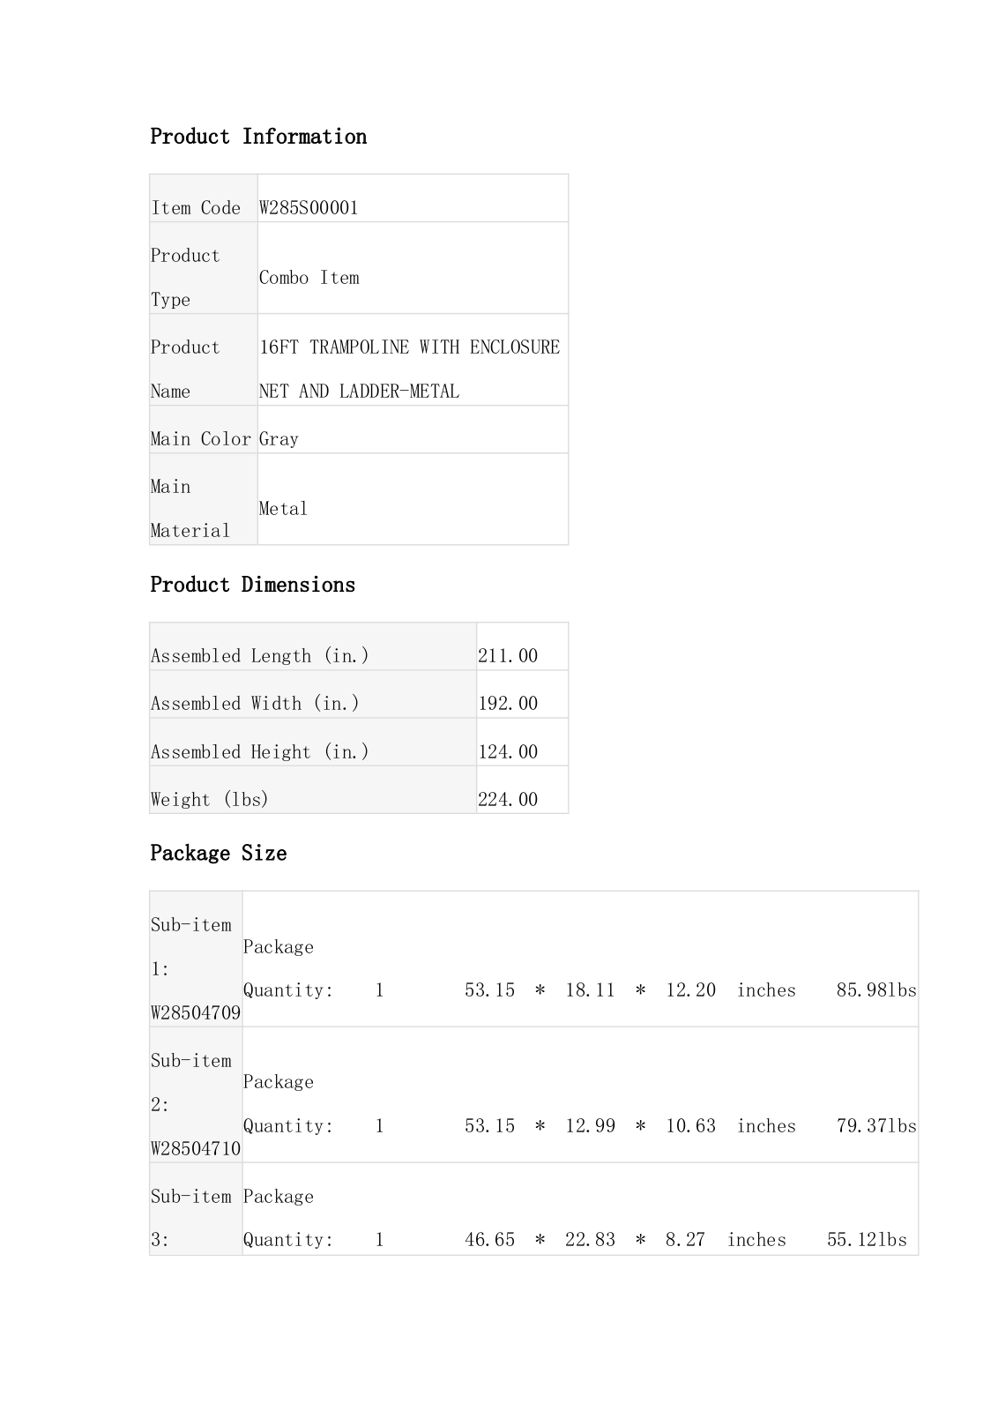The width and height of the screenshot is (998, 1411).
Task: Click the Package Size heading
Action: point(218,853)
